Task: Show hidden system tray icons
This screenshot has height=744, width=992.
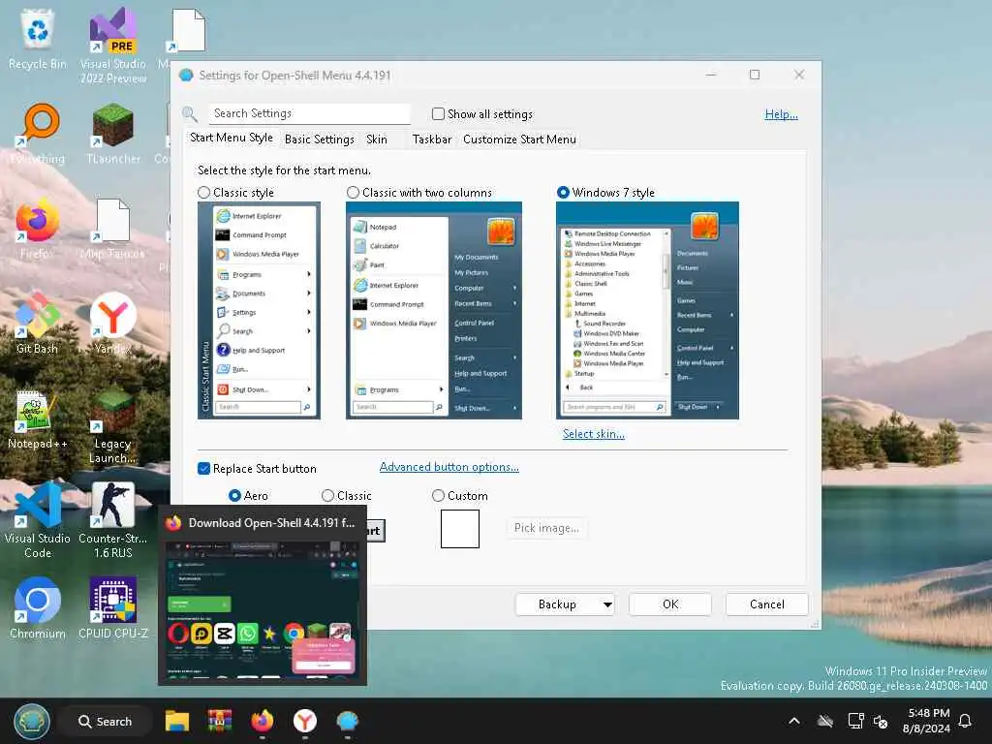Action: click(794, 721)
